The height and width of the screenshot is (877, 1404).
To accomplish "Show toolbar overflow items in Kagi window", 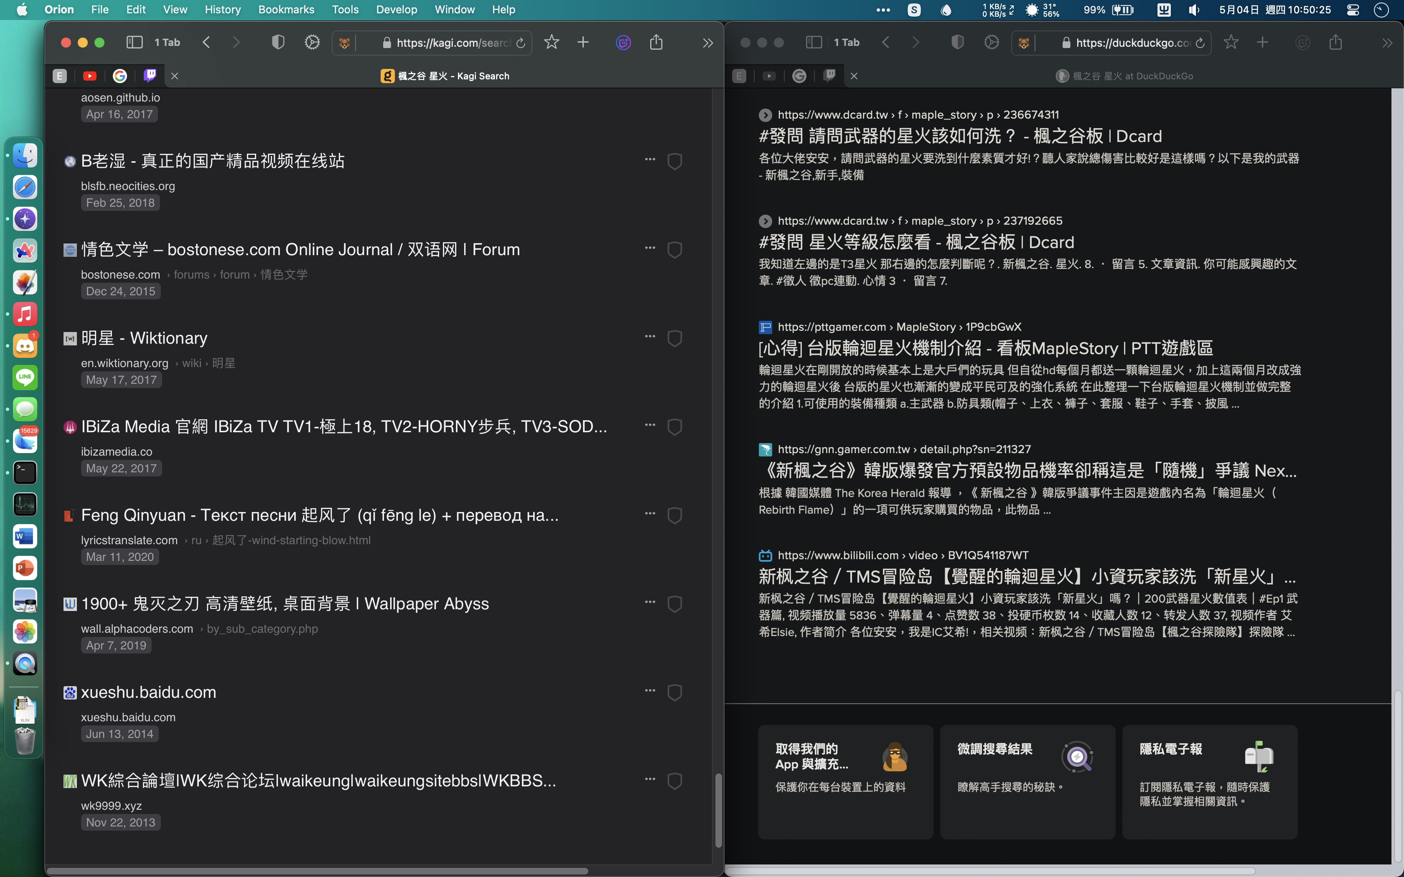I will pyautogui.click(x=707, y=43).
